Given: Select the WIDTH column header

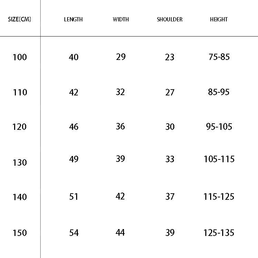Looking at the screenshot, I should 121,19.
